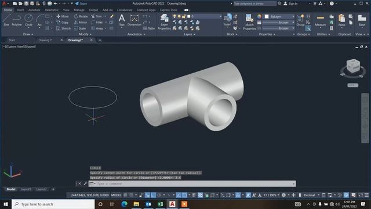Click the Erase pencil icon
The width and height of the screenshot is (371, 209).
tap(112, 16)
